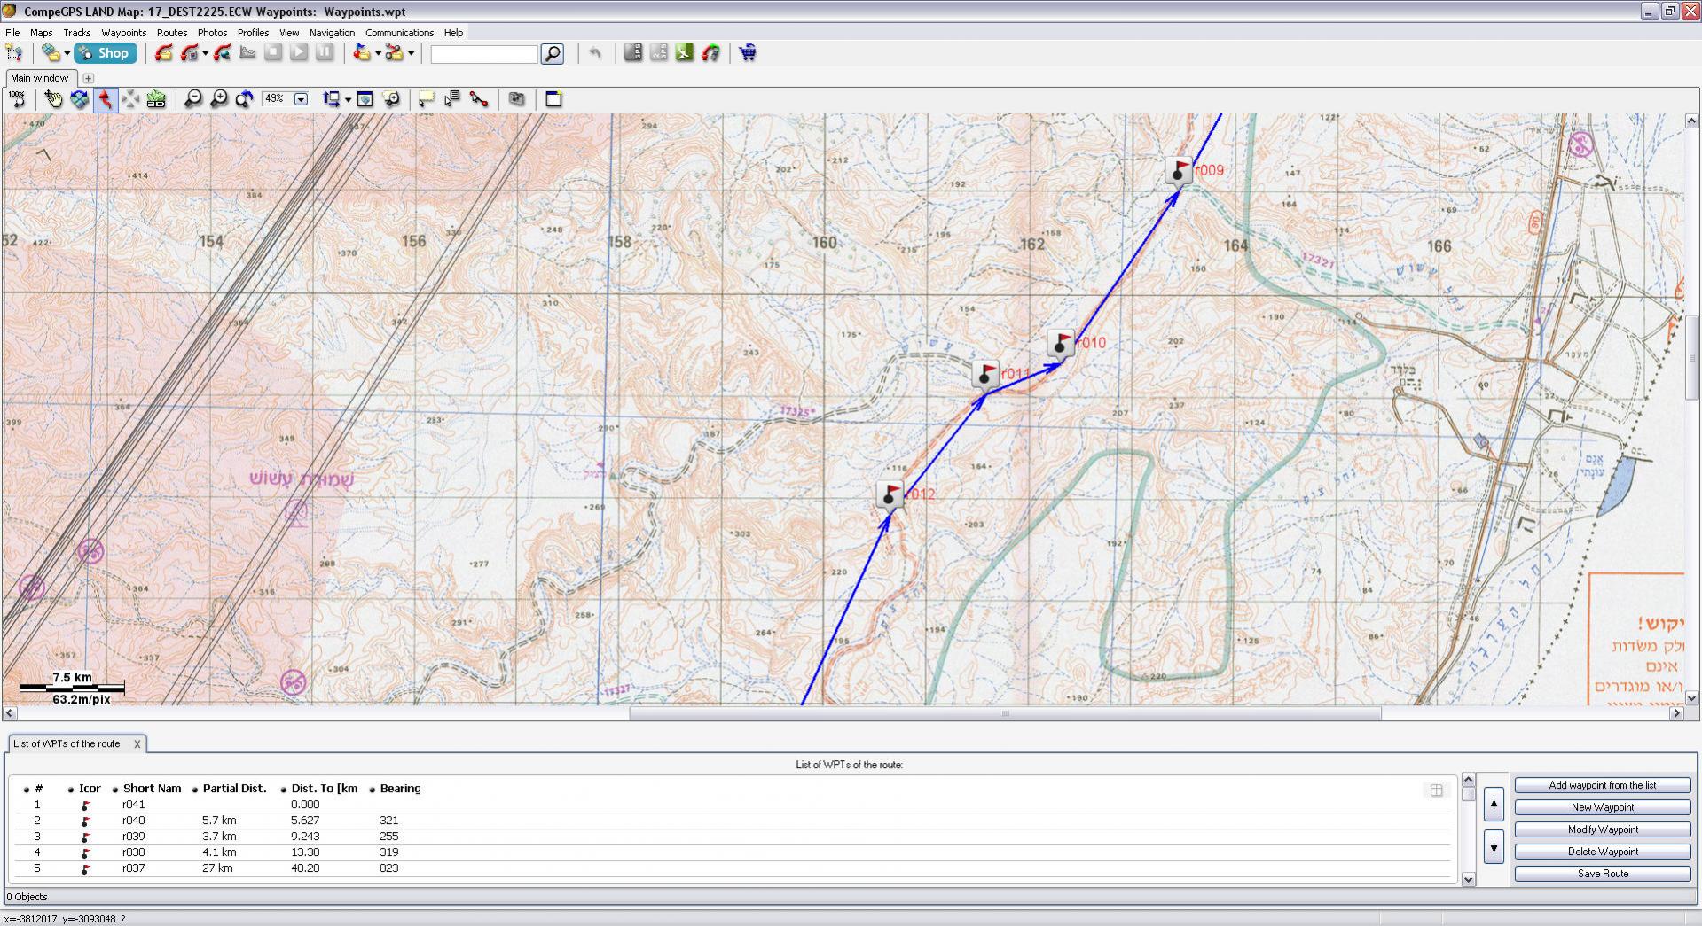The width and height of the screenshot is (1702, 926).
Task: Click the camera photo icon
Action: (x=516, y=99)
